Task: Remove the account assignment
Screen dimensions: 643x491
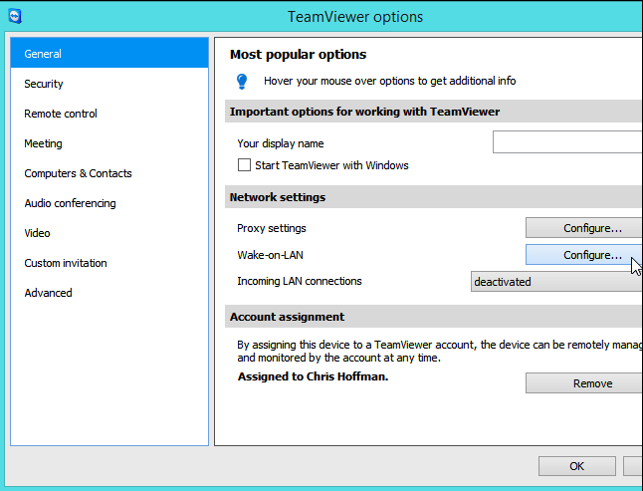Action: pyautogui.click(x=584, y=383)
